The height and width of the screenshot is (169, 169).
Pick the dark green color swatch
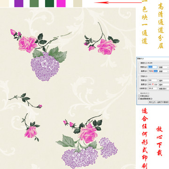(49, 3)
